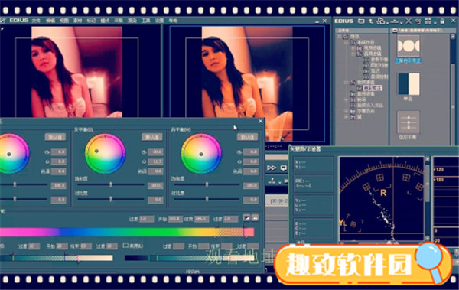Click the left saturation range gradient bar
The image size is (459, 290).
[x=56, y=258]
